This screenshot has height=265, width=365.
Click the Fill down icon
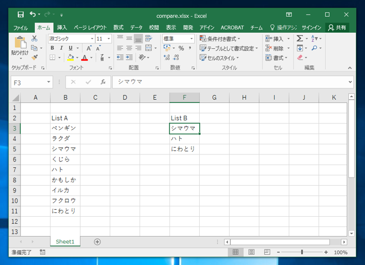pyautogui.click(x=300, y=48)
